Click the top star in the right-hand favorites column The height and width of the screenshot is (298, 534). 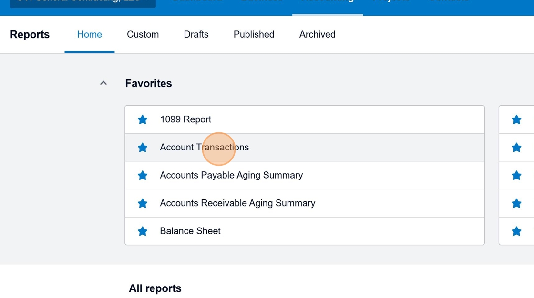516,119
